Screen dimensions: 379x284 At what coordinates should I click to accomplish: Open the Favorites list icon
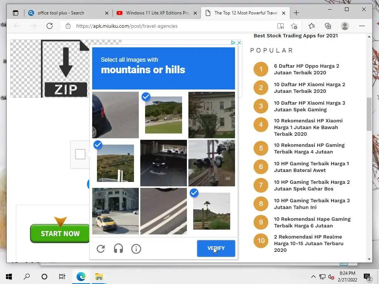click(312, 26)
